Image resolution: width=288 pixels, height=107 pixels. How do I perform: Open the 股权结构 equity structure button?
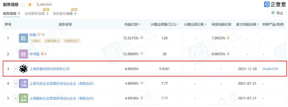pos(44,5)
